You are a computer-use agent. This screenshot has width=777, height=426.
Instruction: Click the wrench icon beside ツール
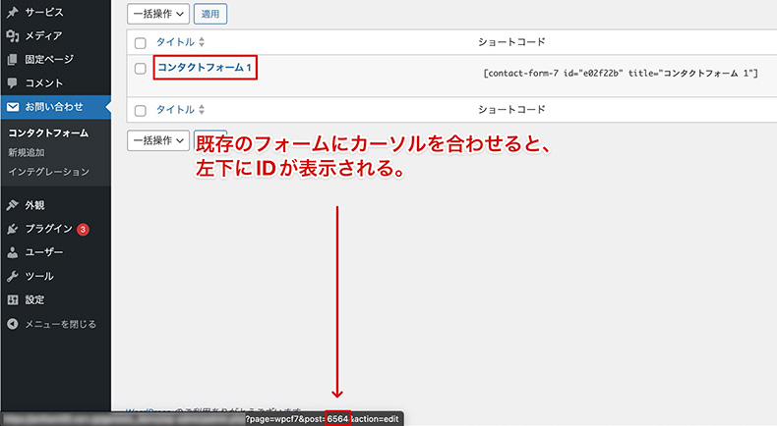tap(13, 276)
